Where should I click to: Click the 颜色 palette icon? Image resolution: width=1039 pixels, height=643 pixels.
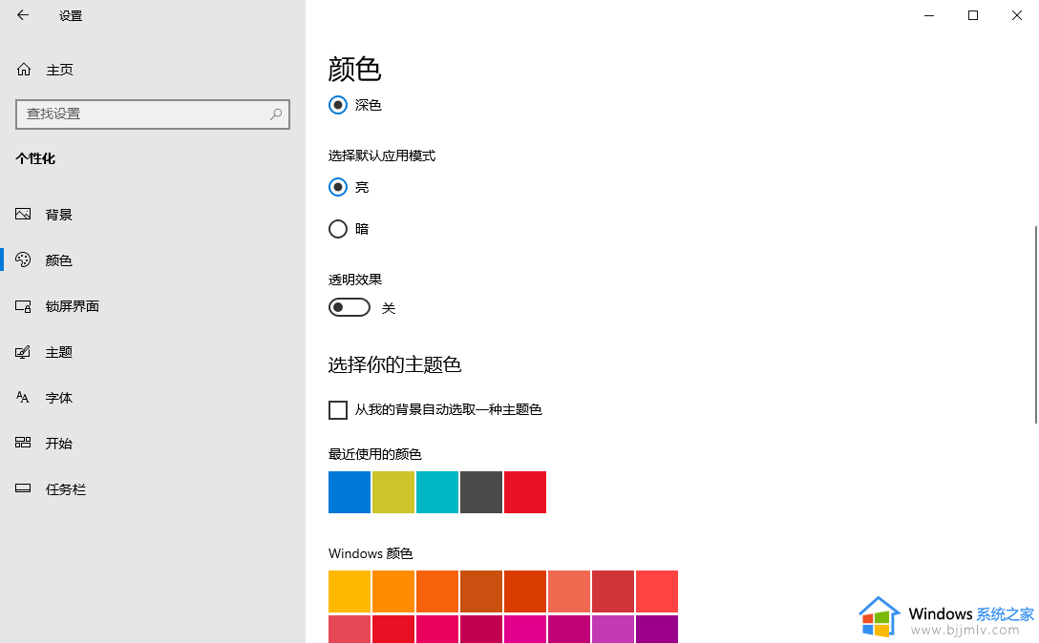(x=23, y=259)
